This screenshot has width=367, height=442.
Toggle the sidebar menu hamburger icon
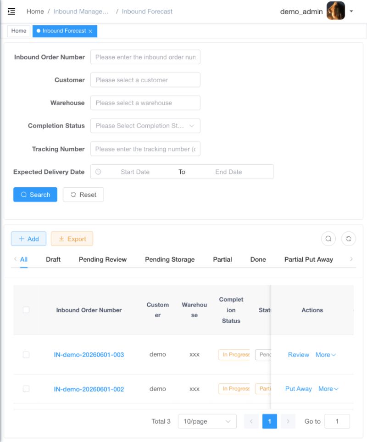(x=11, y=11)
